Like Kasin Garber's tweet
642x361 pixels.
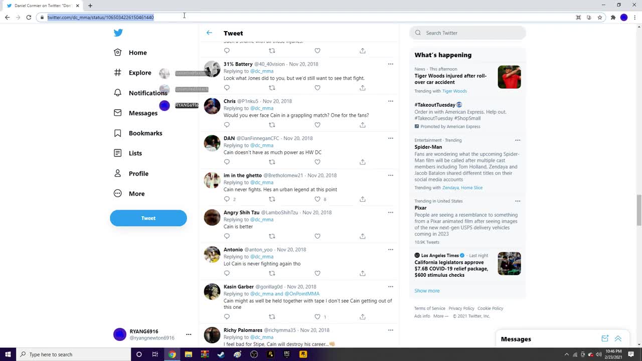[x=317, y=317]
